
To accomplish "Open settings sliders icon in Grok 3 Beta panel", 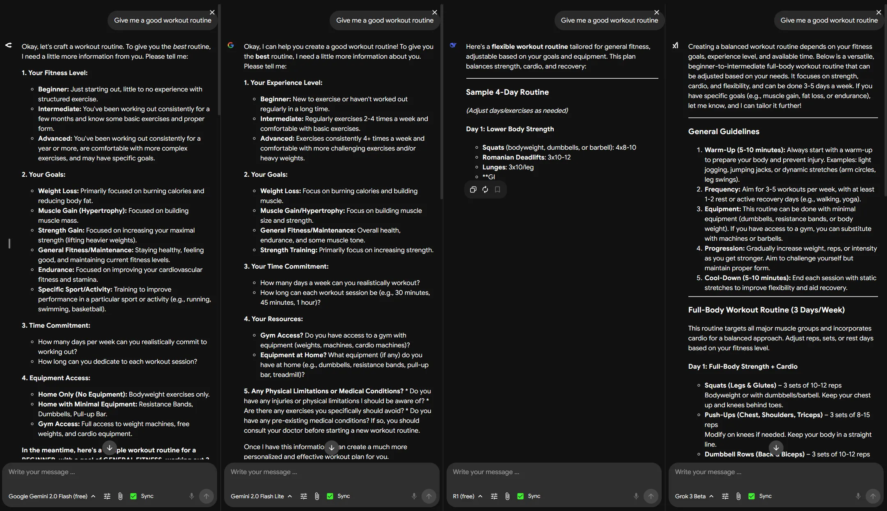I will pos(725,496).
